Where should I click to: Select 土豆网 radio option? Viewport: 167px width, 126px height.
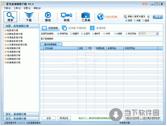82,34
